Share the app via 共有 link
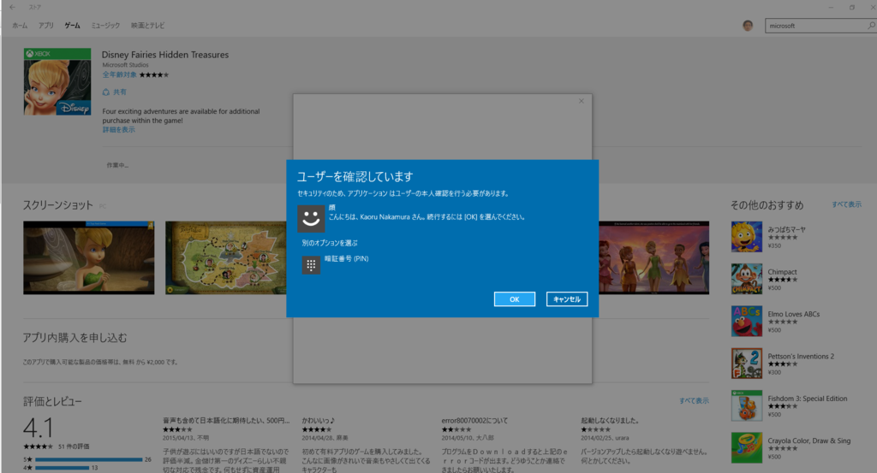Viewport: 877px width, 473px height. point(120,92)
